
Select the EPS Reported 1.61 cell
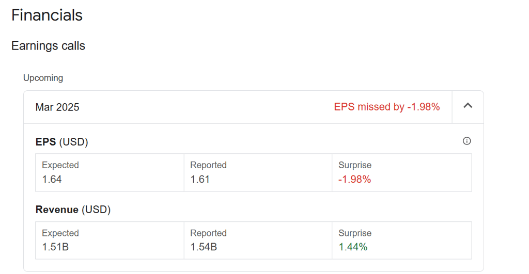258,172
